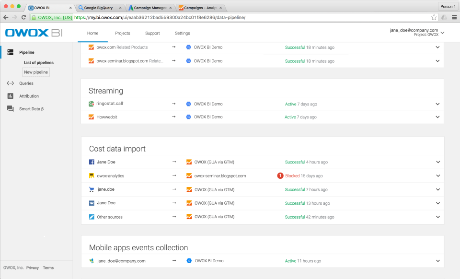
Task: Click the Blocked status text
Action: click(x=292, y=176)
